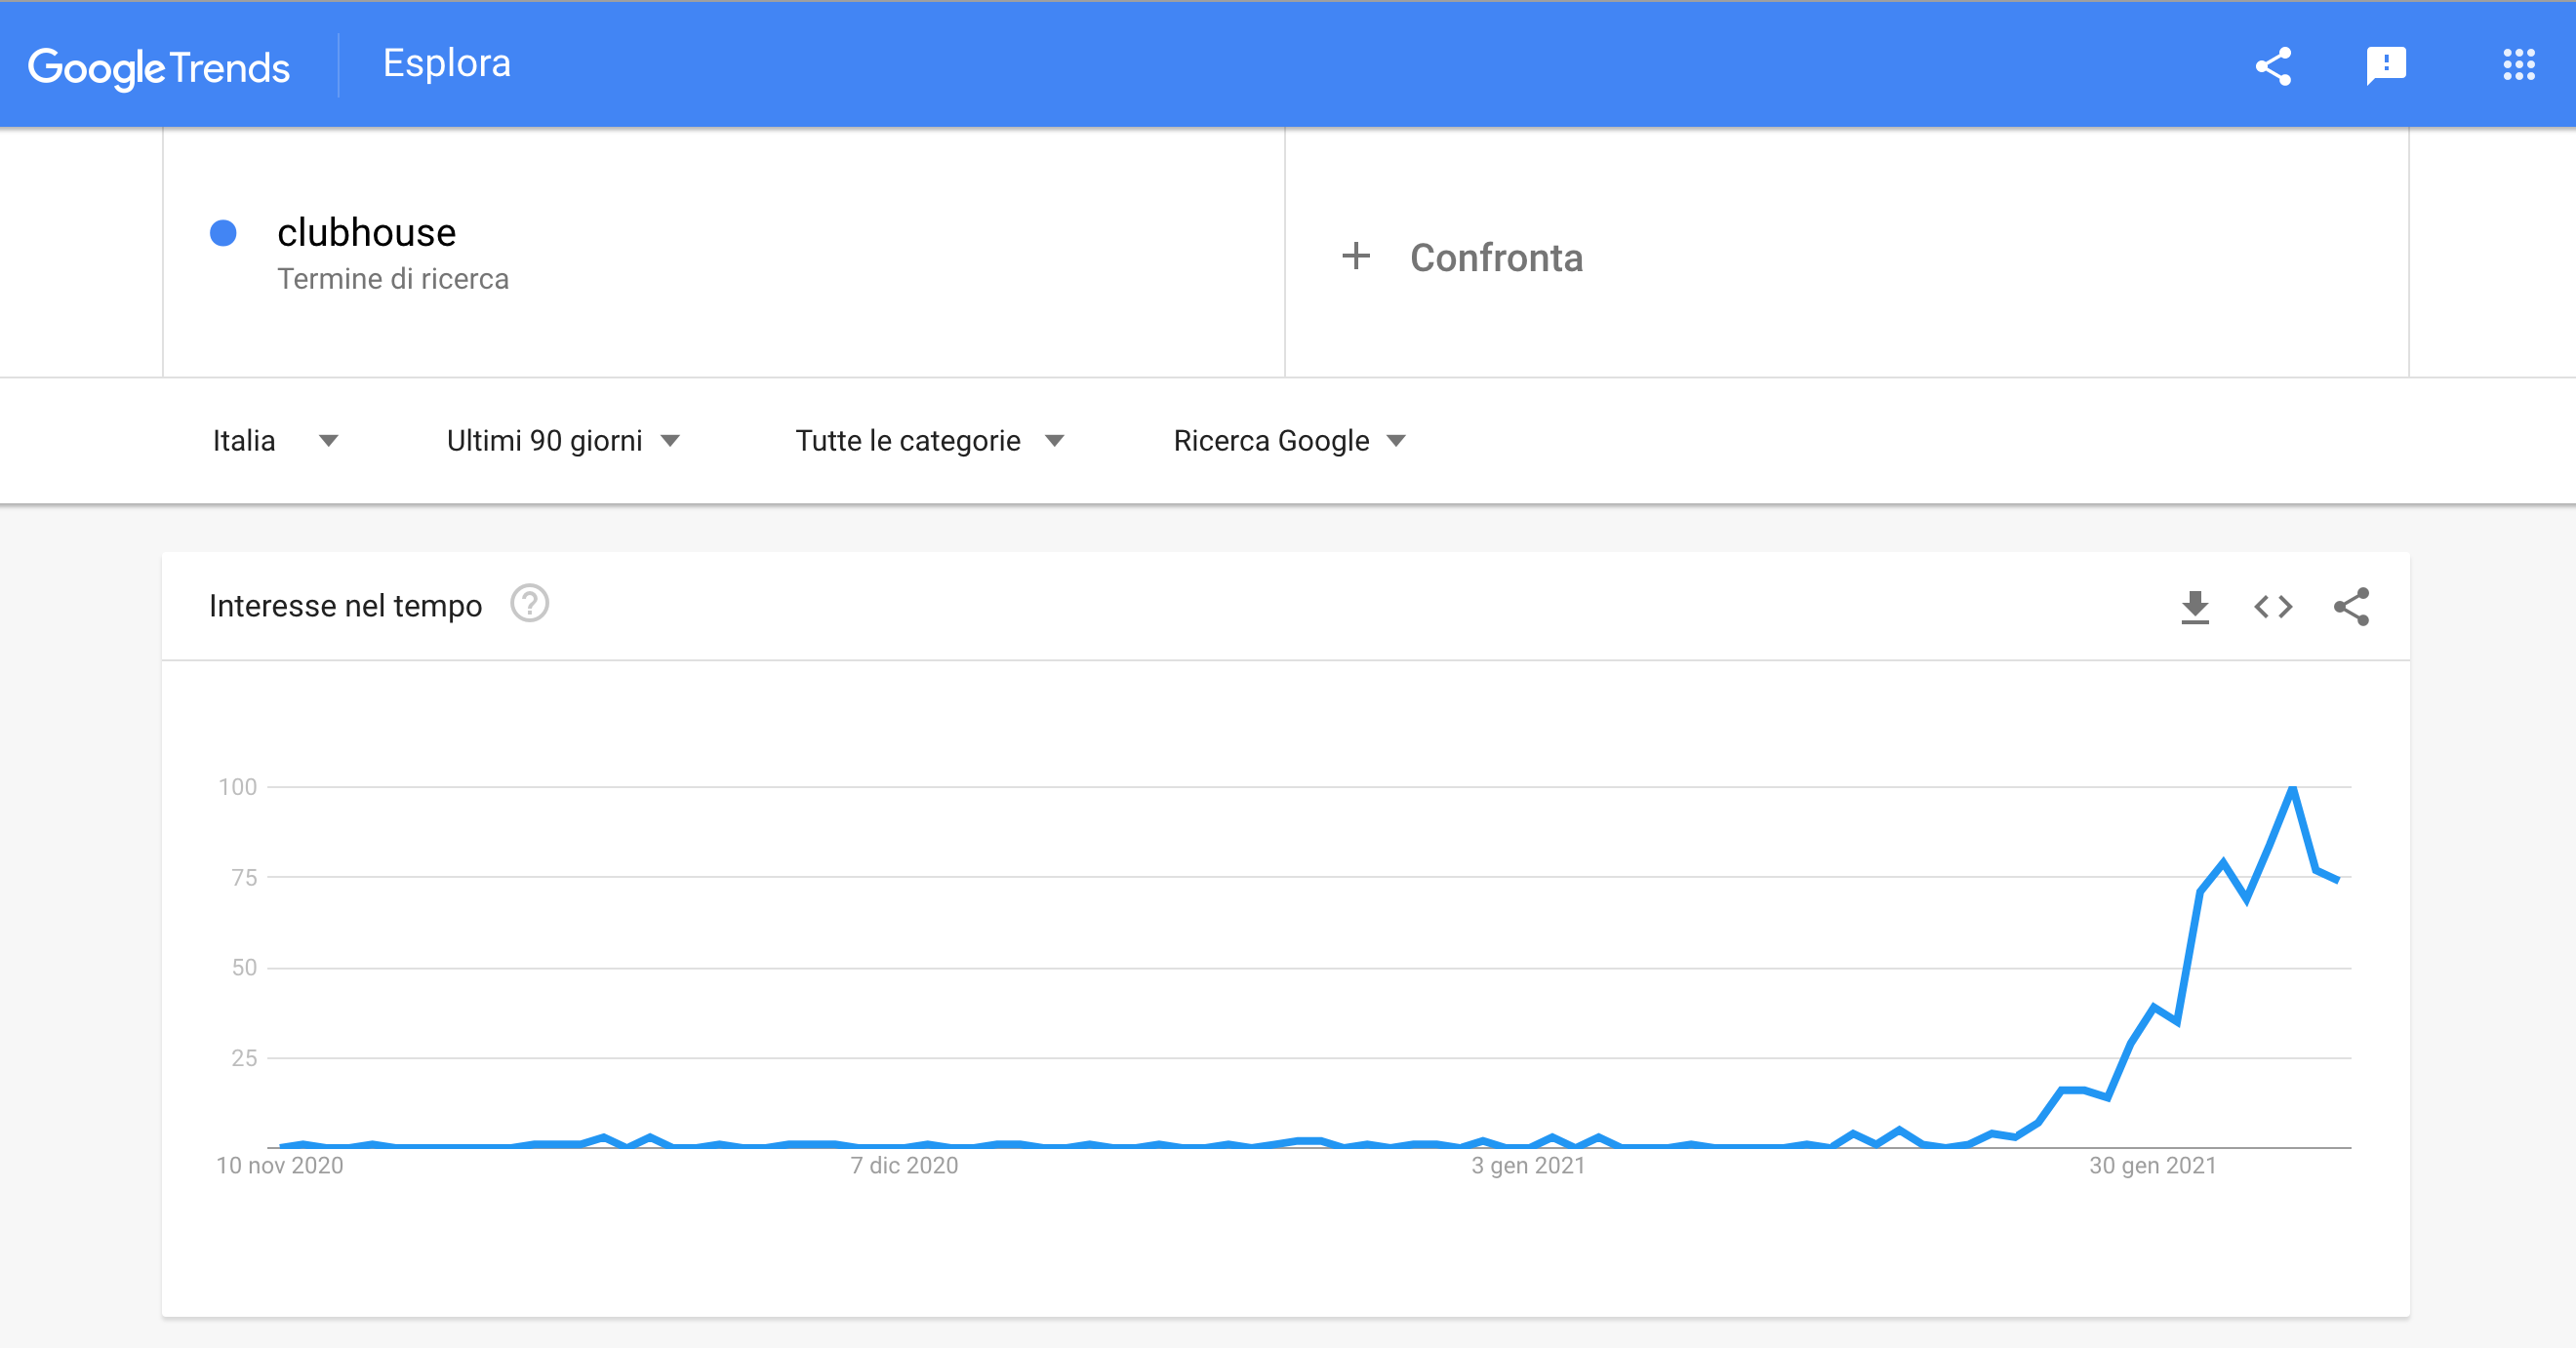Share the Interesse nel tempo chart

click(2353, 606)
